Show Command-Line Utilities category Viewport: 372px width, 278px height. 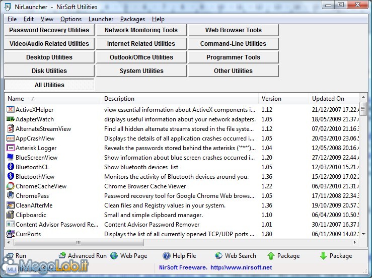pyautogui.click(x=234, y=44)
